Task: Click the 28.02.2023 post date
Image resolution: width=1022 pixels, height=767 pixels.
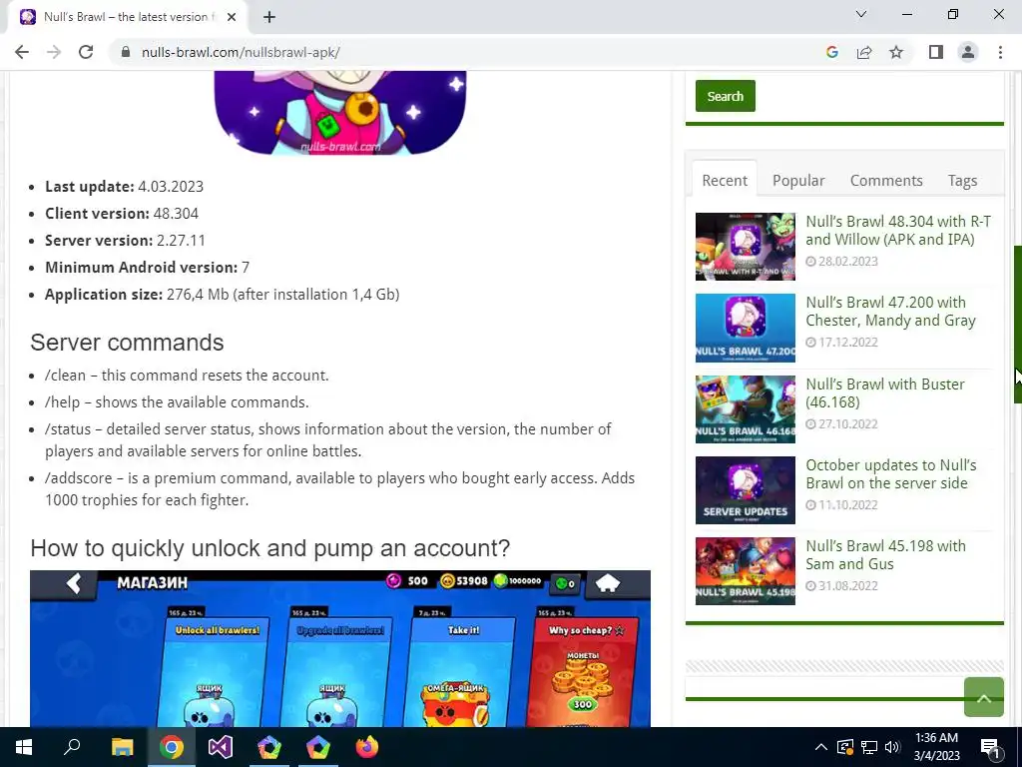Action: (x=848, y=261)
